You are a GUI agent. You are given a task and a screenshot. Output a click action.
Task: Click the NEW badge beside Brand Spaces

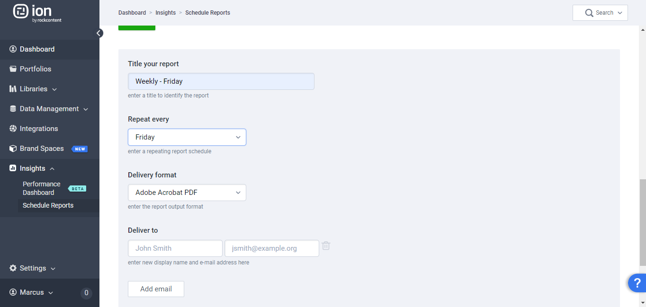(x=80, y=149)
